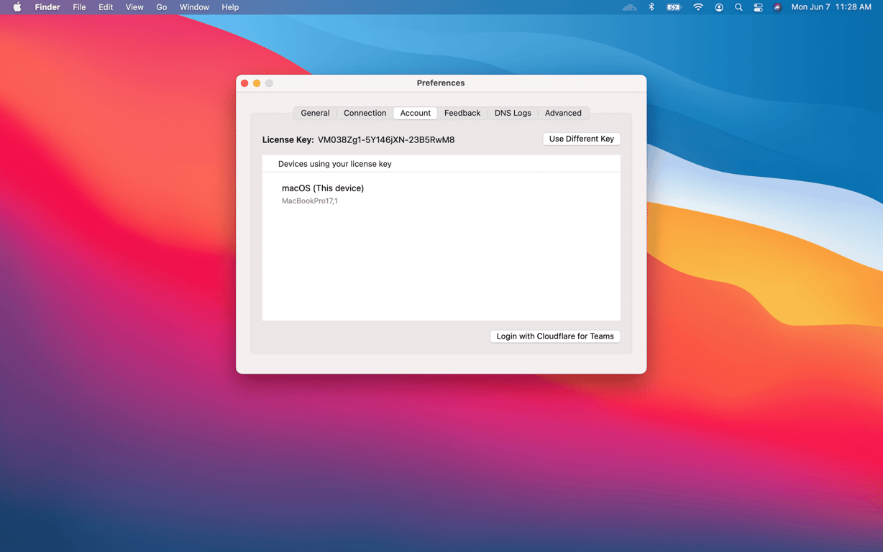
Task: Switch to the General tab
Action: click(x=315, y=113)
